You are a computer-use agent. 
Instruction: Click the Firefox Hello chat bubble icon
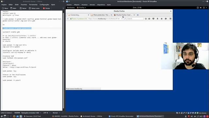pyautogui.click(x=166, y=19)
